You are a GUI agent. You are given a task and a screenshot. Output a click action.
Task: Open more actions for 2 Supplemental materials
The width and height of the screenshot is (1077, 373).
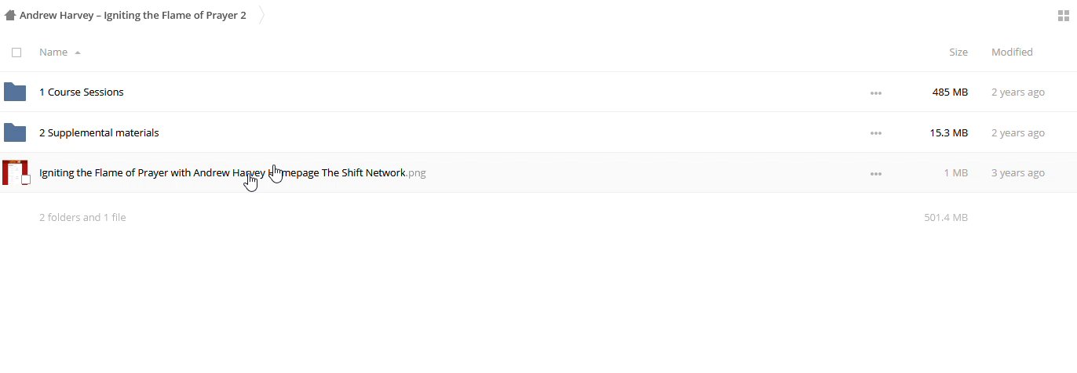(875, 133)
